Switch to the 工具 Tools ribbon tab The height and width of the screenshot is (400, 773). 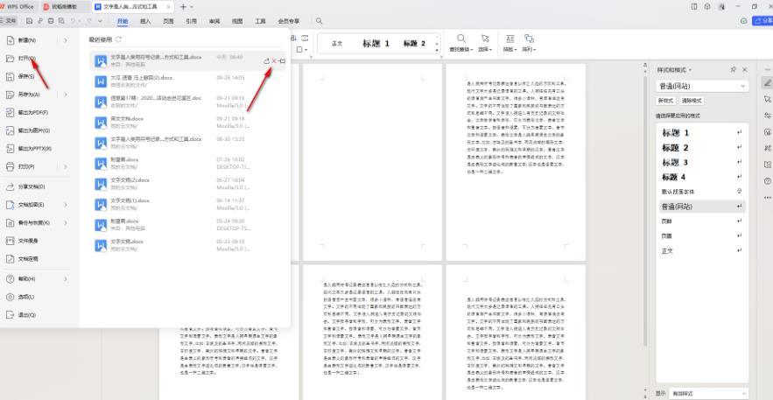[x=260, y=21]
